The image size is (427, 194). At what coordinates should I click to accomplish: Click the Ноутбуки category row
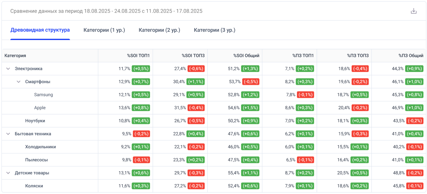point(35,121)
